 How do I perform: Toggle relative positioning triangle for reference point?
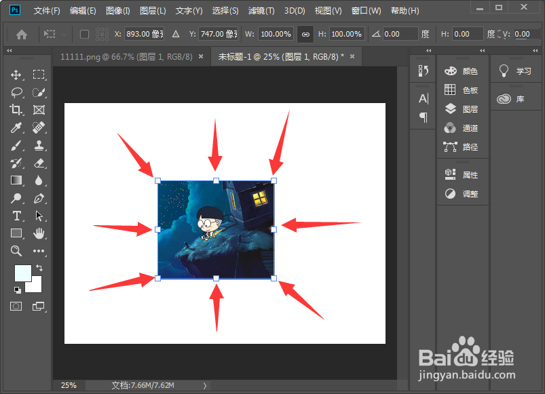(176, 34)
